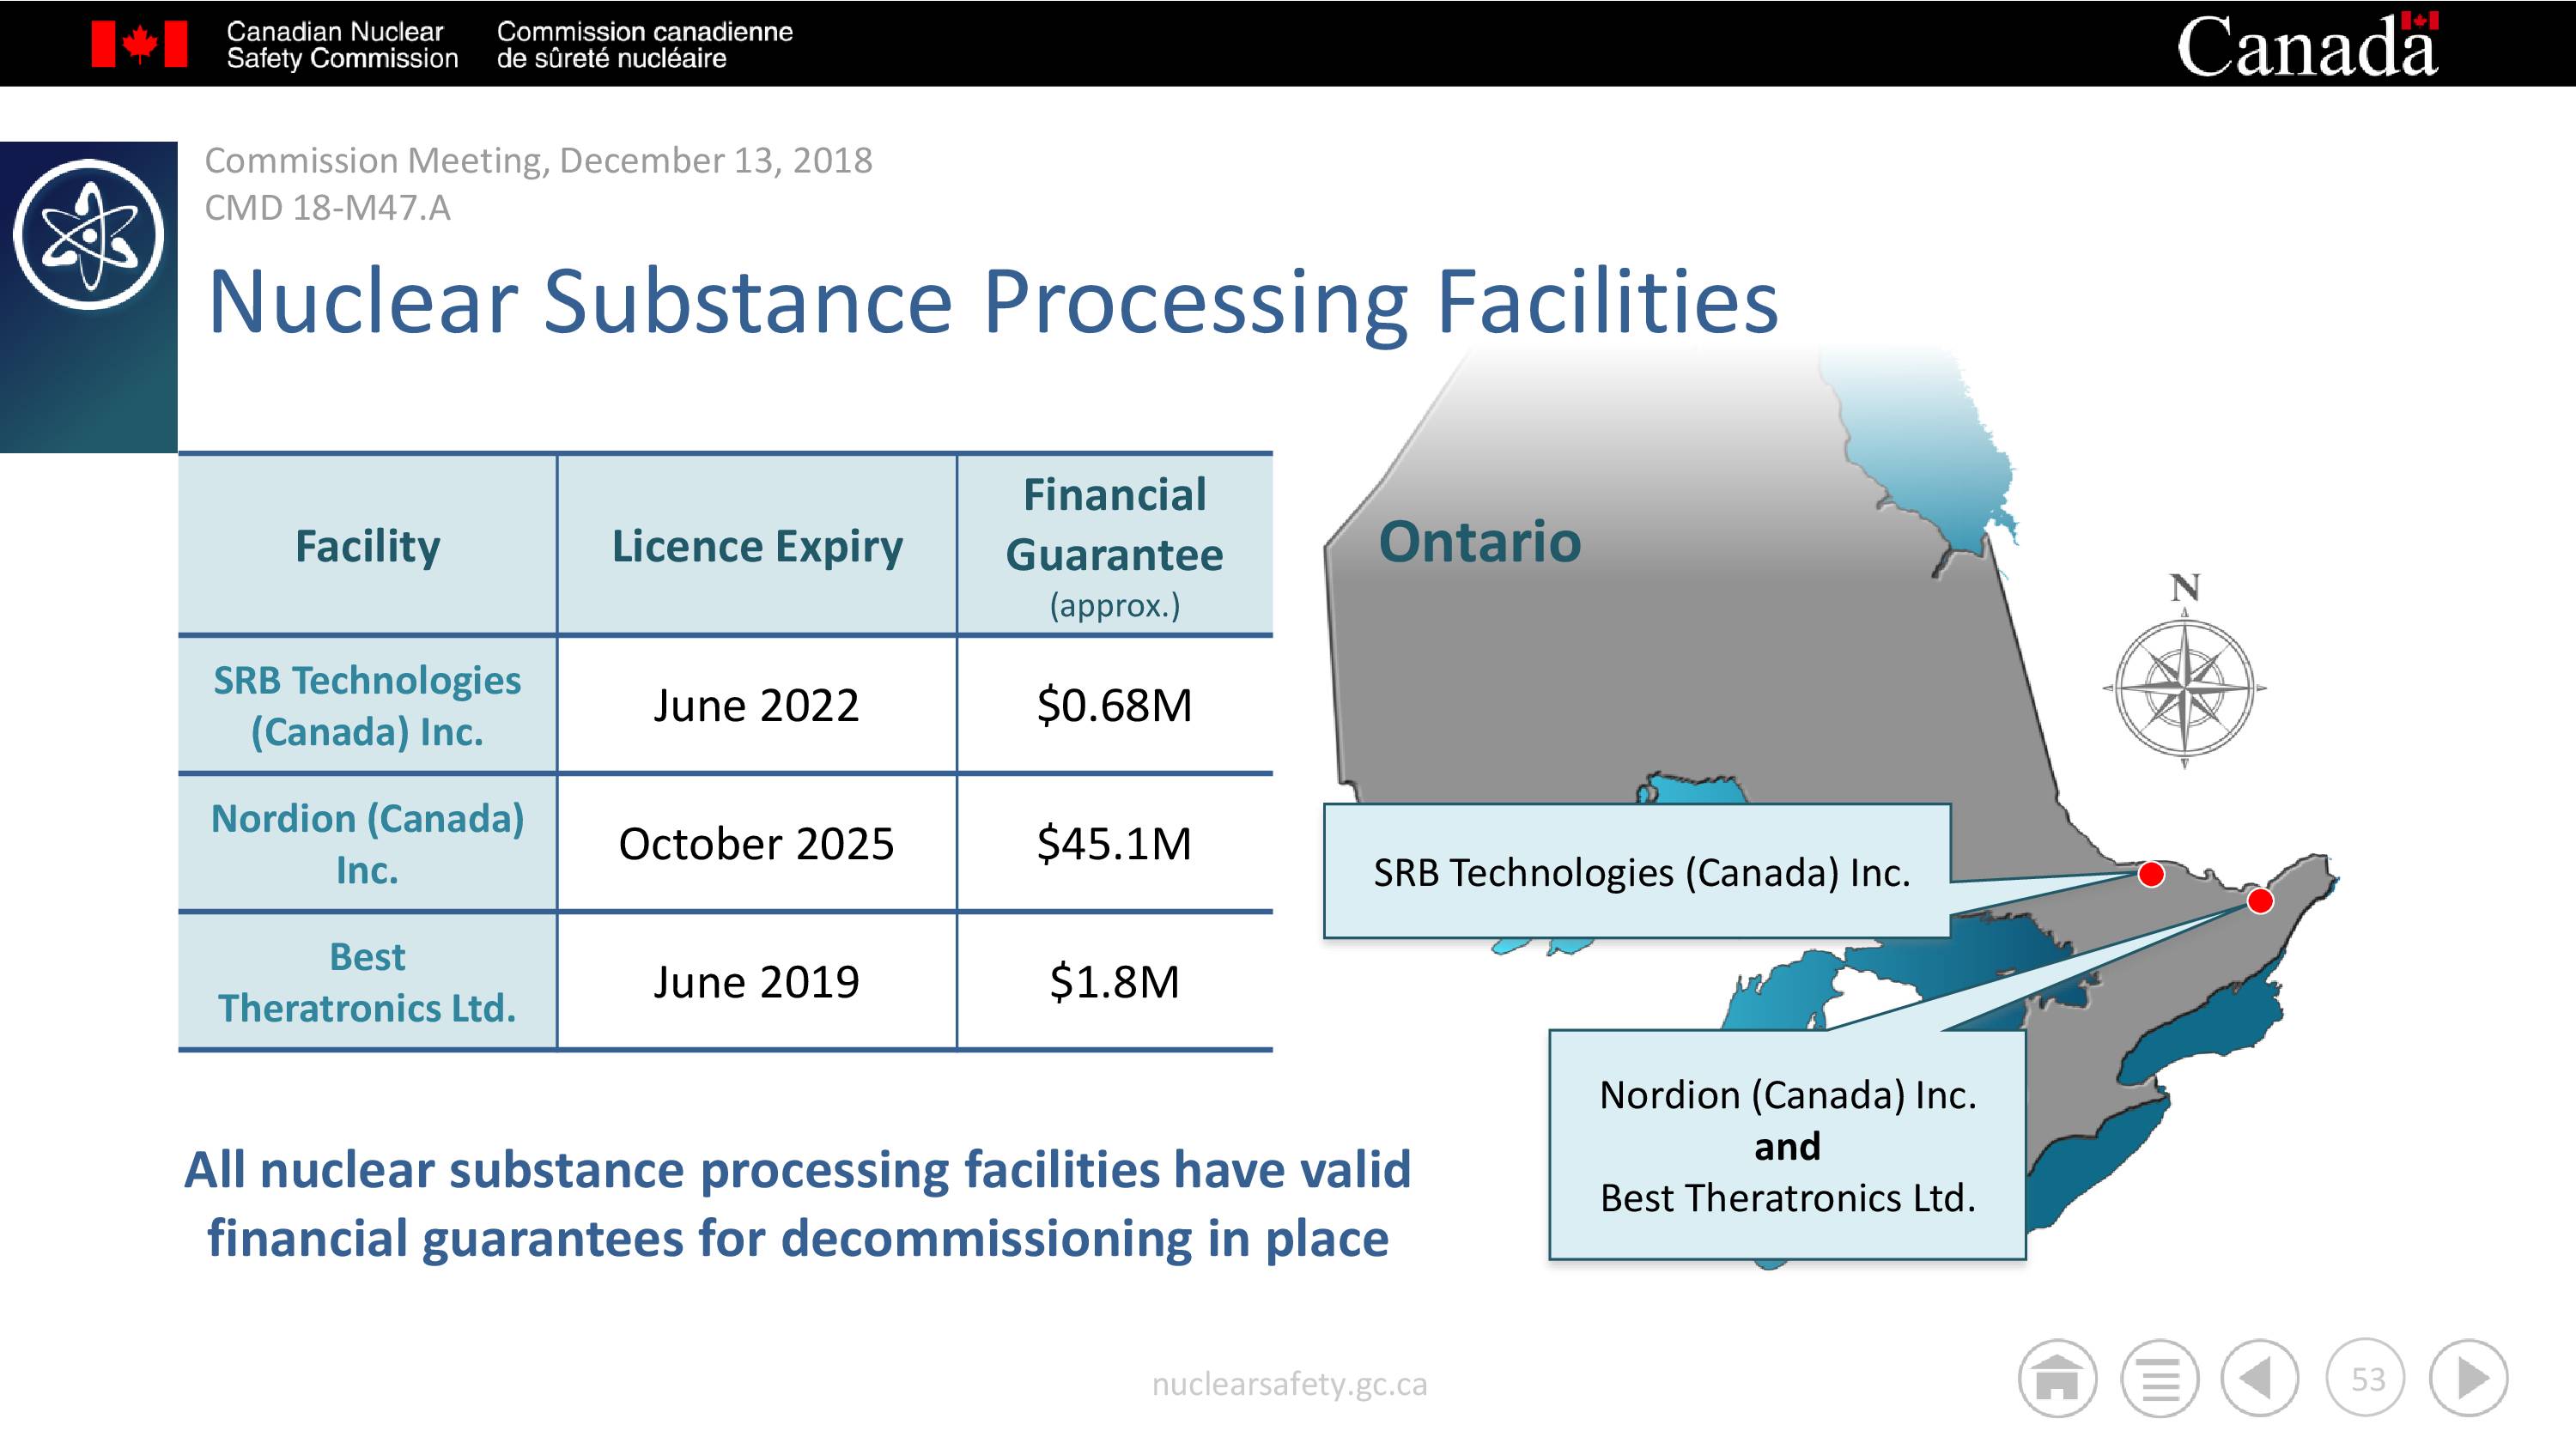2576x1449 pixels.
Task: Click the Nordion and Best Theratronics map callout
Action: click(x=1787, y=1145)
